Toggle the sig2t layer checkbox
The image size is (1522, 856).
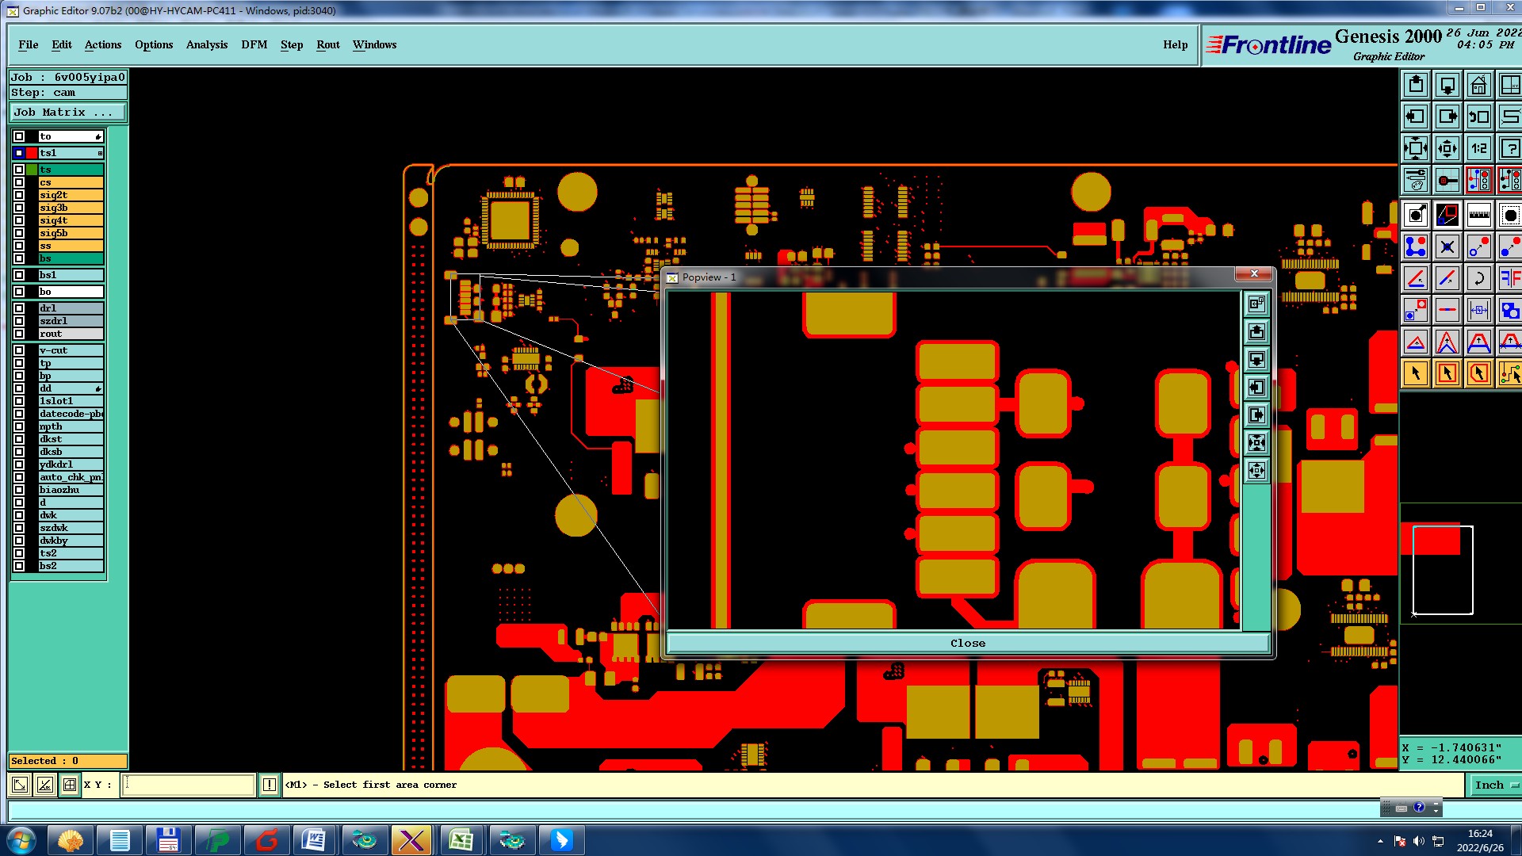tap(19, 195)
